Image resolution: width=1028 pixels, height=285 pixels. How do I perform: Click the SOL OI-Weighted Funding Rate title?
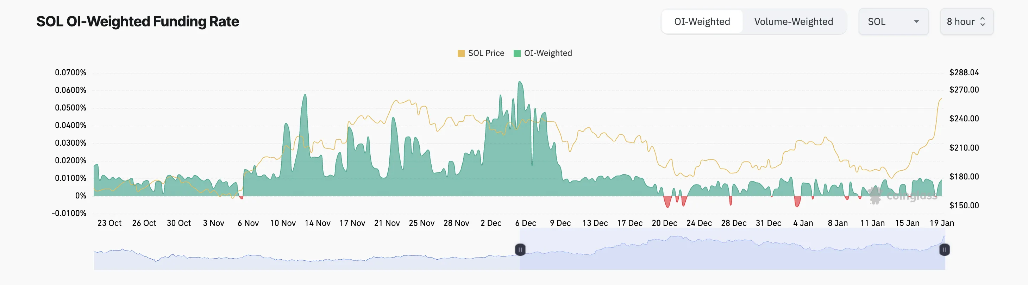coord(138,21)
